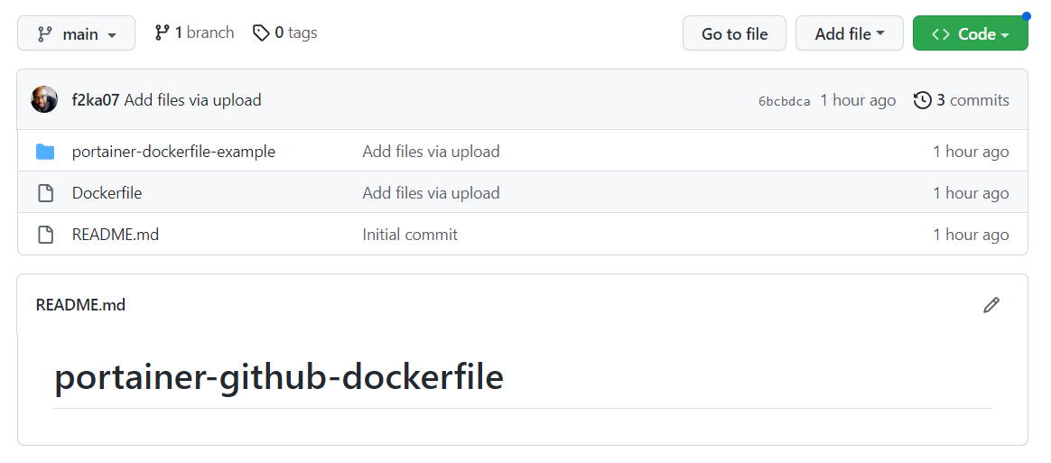Click the commit history clock icon
The height and width of the screenshot is (463, 1051).
click(x=922, y=100)
